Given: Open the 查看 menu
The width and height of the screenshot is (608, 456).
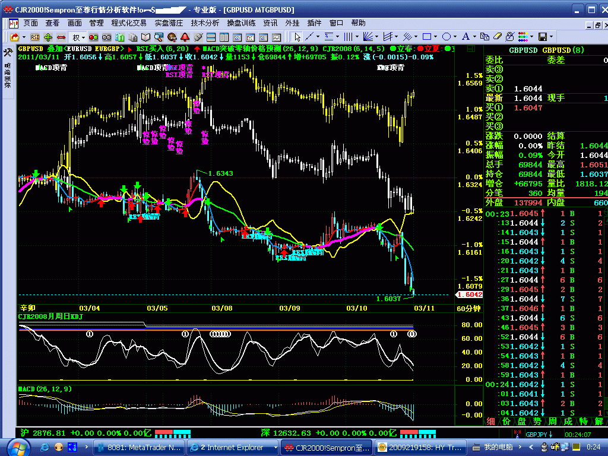Looking at the screenshot, I should click(x=52, y=23).
